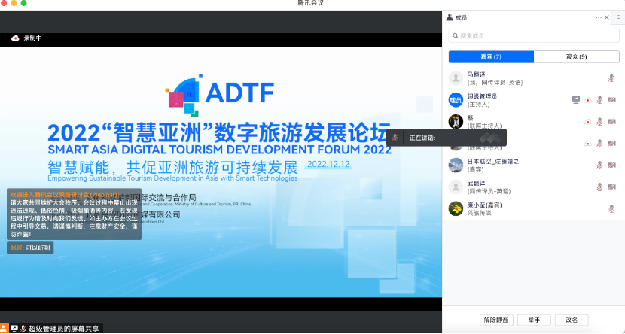Click the 超级管理员的屏幕共享 label
This screenshot has width=625, height=334.
coord(64,329)
